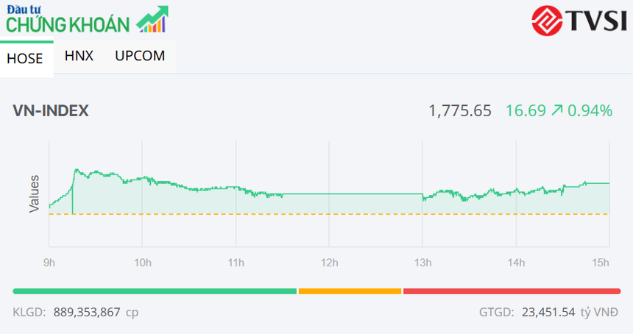Click the green up-arrow next to 16.69
This screenshot has width=633, height=334.
coord(556,111)
